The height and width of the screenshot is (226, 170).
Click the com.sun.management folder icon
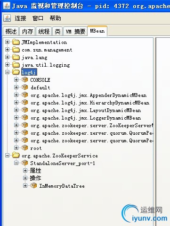[x=16, y=50]
